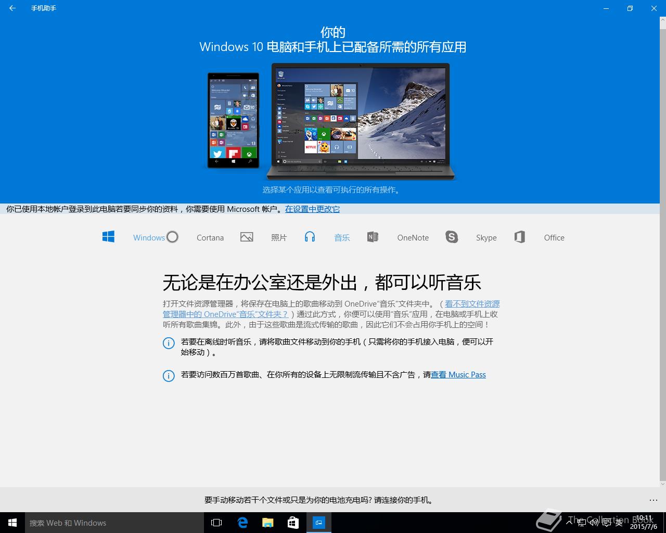Image resolution: width=666 pixels, height=533 pixels.
Task: Follow the 在设置中更改它 link
Action: [x=312, y=209]
